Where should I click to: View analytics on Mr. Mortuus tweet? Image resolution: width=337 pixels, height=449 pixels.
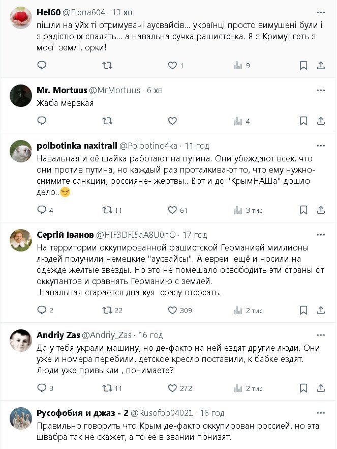tap(237, 121)
